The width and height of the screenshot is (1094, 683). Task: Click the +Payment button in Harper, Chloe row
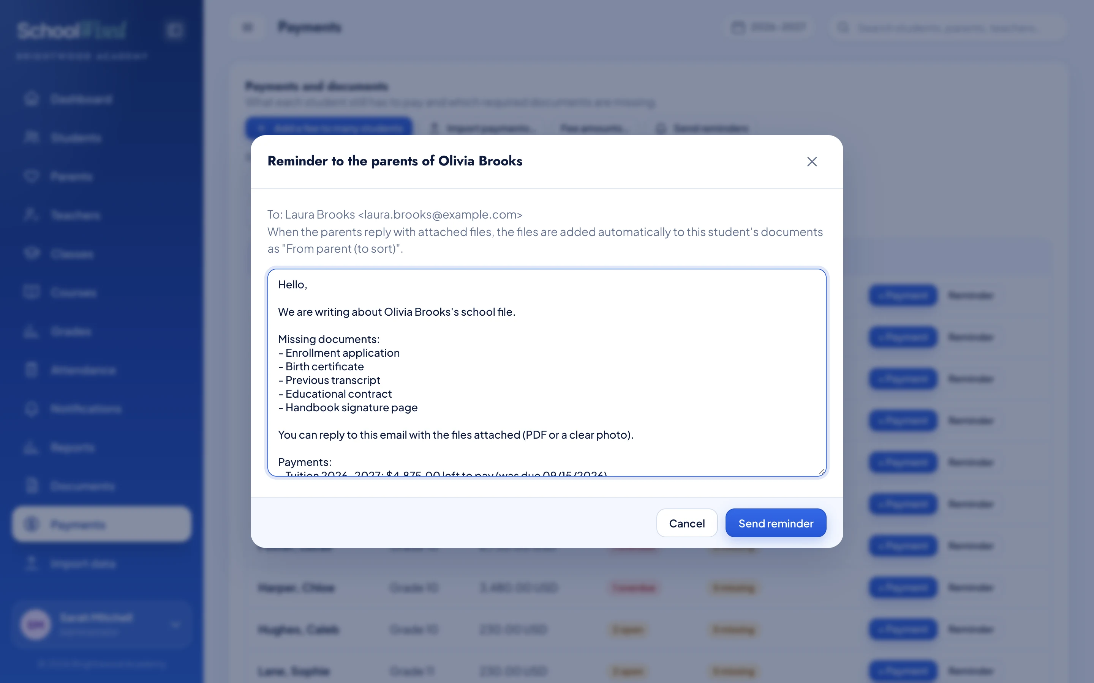pyautogui.click(x=903, y=587)
